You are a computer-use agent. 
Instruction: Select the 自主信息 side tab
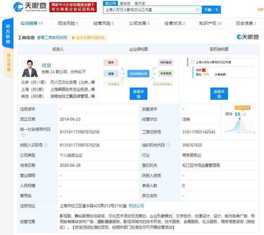[x=9, y=62]
